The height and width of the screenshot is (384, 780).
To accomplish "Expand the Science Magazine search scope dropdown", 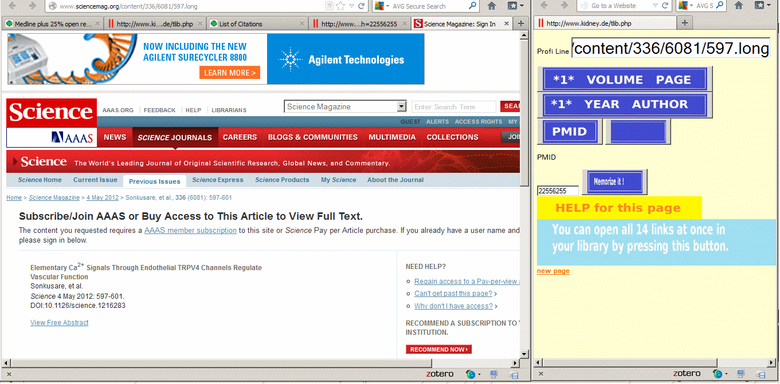I will [401, 106].
